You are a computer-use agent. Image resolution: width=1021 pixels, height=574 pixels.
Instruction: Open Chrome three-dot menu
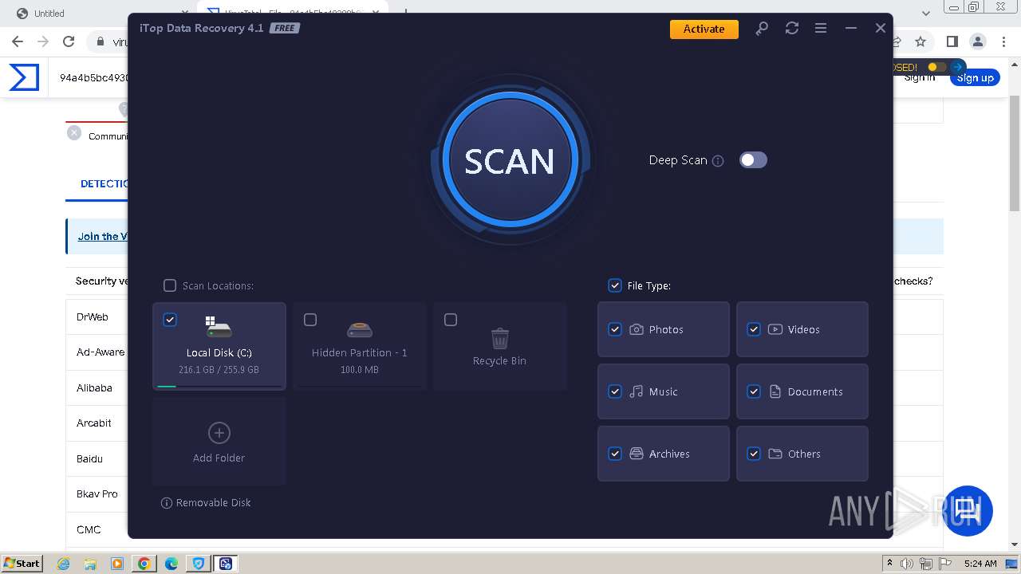[1003, 41]
